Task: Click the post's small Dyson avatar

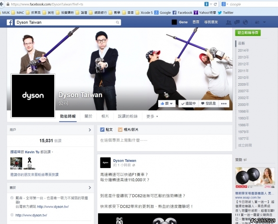Action: (x=105, y=162)
